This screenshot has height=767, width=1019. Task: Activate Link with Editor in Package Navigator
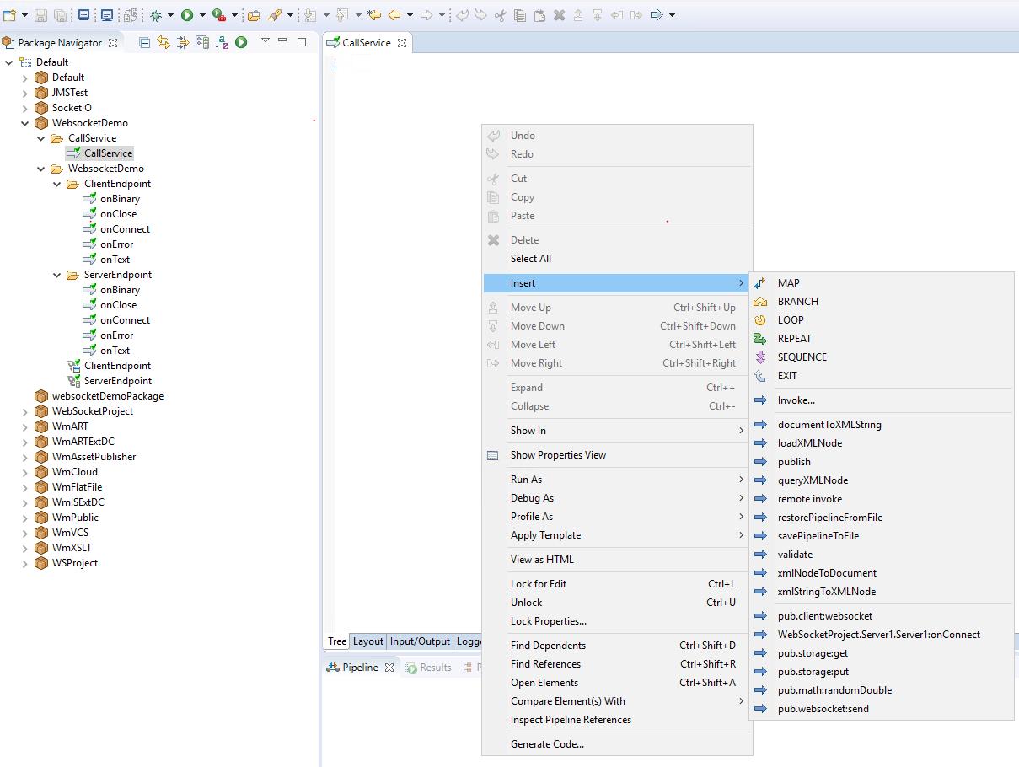point(165,42)
